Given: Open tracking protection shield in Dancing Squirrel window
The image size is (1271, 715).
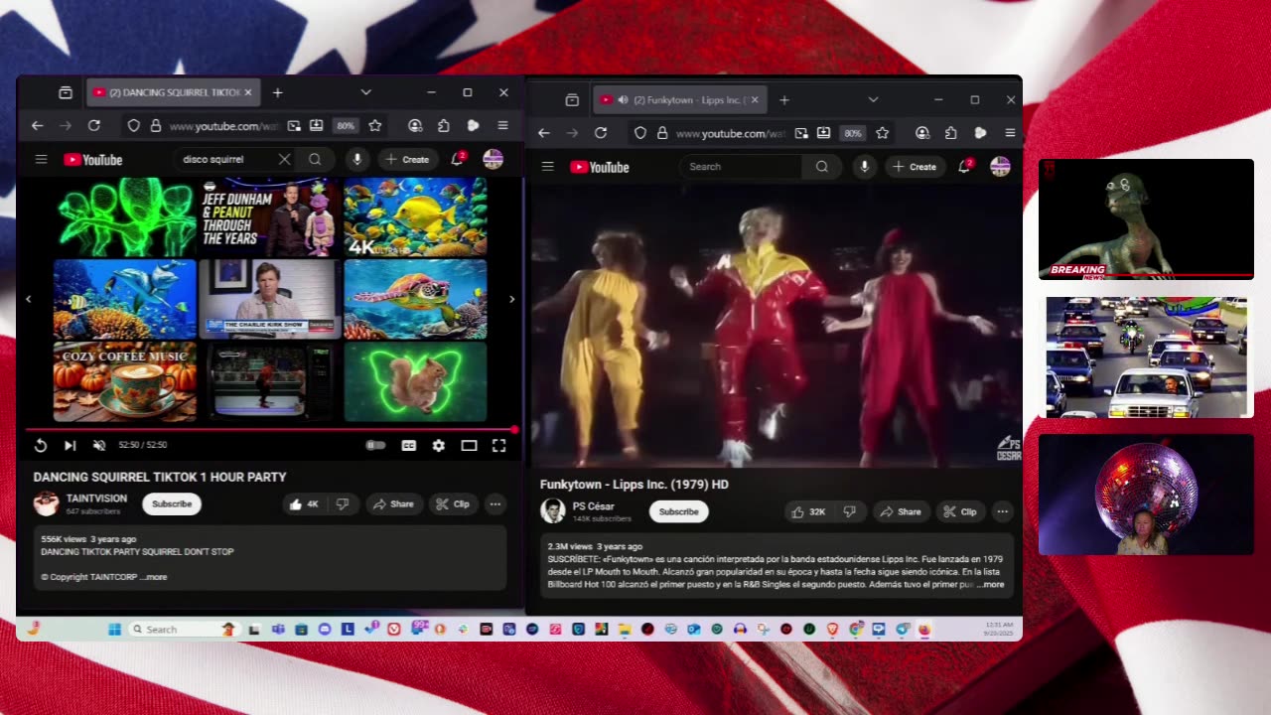Looking at the screenshot, I should 134,126.
